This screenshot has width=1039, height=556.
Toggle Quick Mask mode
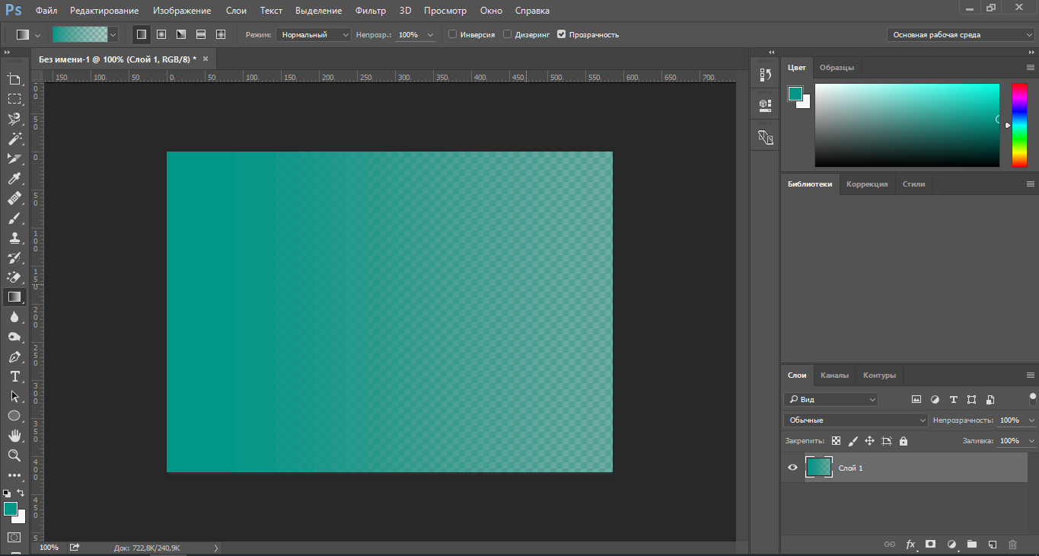pyautogui.click(x=14, y=537)
